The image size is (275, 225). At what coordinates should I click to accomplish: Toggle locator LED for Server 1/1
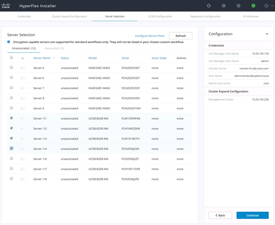(23, 119)
